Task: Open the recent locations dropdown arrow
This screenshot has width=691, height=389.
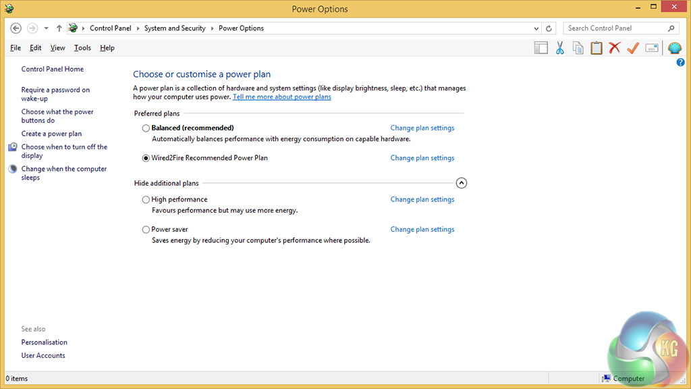Action: 46,28
